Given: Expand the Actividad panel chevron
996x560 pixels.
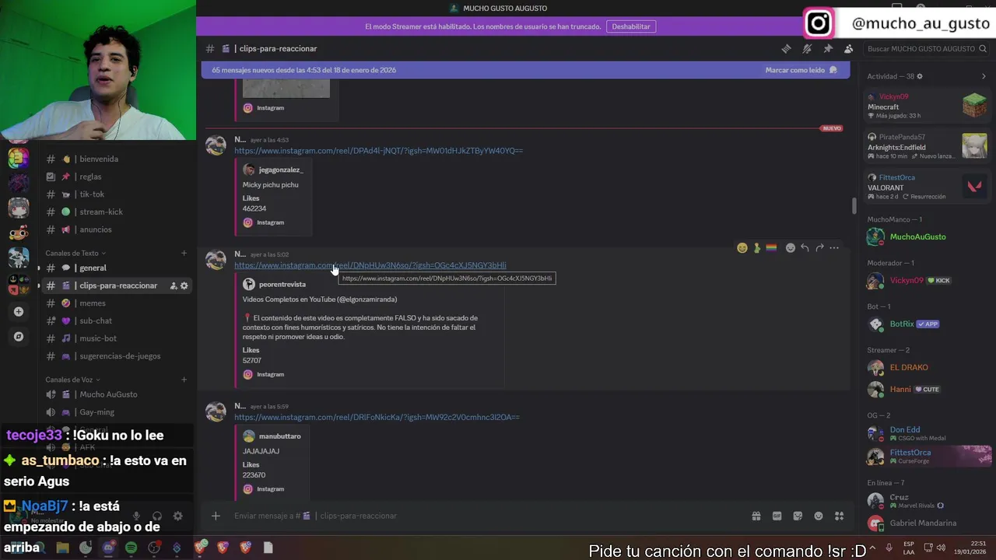Looking at the screenshot, I should click(984, 76).
